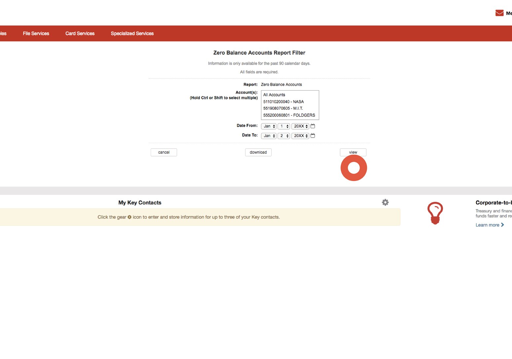Open the Date From month dropdown

(268, 126)
